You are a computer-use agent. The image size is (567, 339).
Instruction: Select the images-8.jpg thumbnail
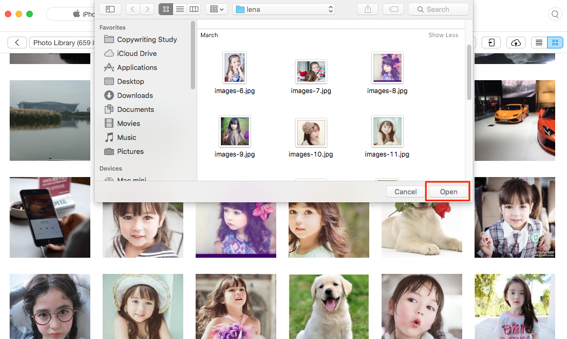click(x=387, y=67)
